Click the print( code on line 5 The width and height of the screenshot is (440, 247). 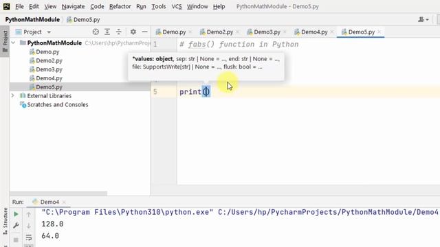click(x=194, y=92)
